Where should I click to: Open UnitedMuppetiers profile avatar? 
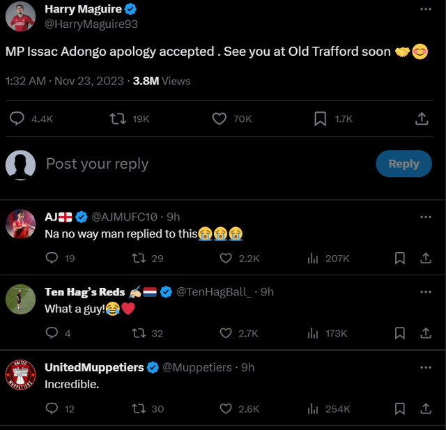[x=20, y=375]
